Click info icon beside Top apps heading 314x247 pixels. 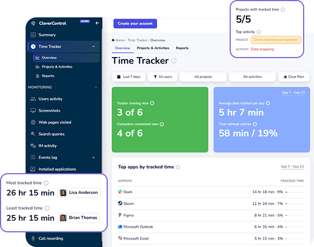(x=178, y=167)
